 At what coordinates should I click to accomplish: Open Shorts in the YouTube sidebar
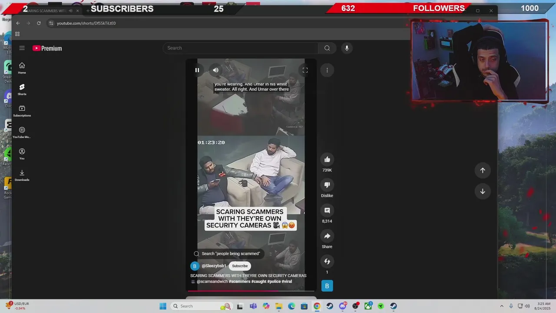(x=22, y=90)
